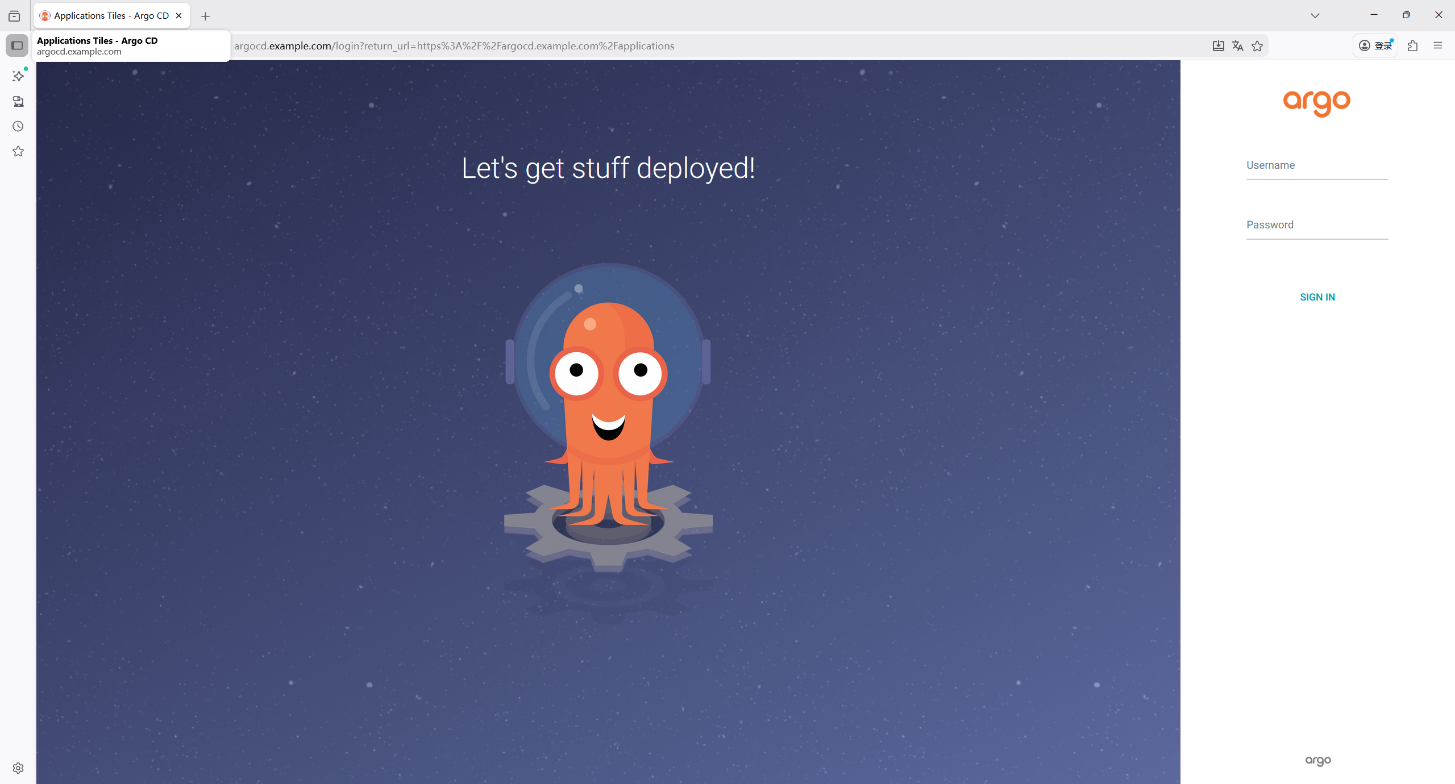
Task: Open the synced tabs sidebar icon
Action: point(18,101)
